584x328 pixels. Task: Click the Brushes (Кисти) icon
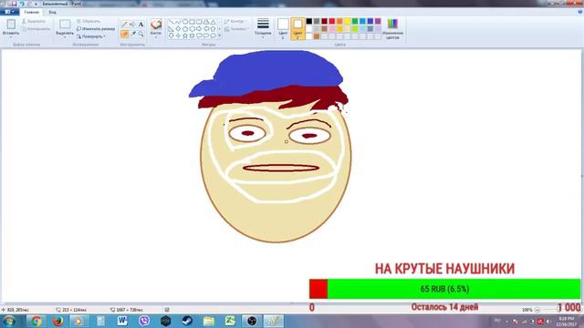156,25
